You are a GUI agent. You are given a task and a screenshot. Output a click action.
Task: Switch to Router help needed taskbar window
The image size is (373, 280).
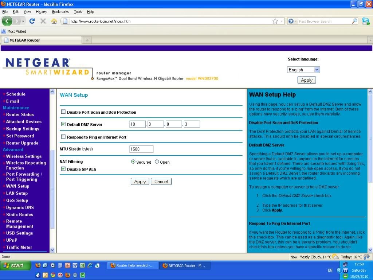133,265
